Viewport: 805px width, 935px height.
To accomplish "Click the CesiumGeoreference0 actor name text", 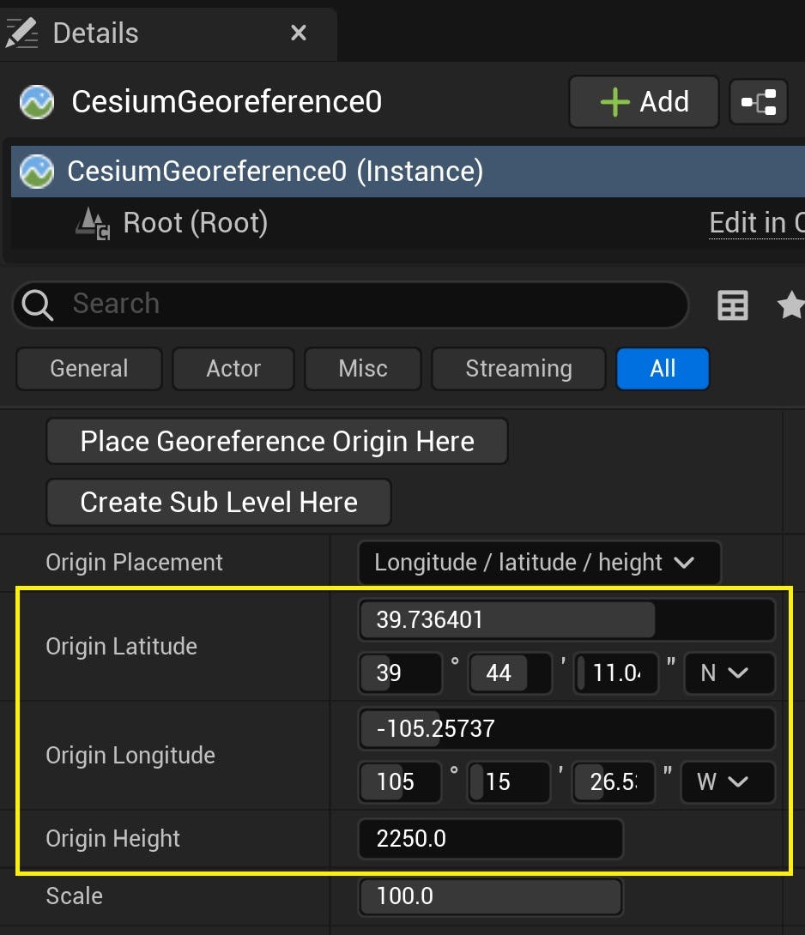I will point(227,101).
